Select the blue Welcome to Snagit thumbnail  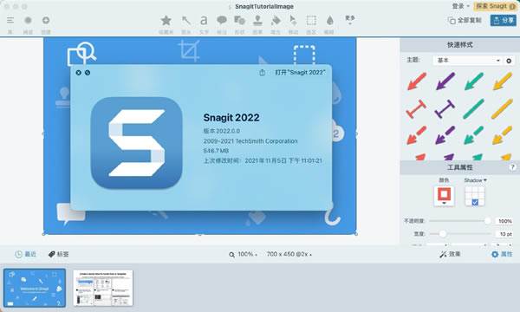click(x=35, y=288)
